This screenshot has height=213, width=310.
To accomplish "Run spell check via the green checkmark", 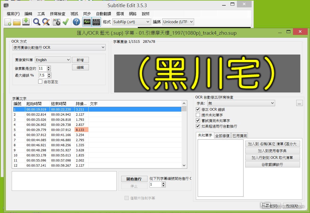I will click(x=66, y=22).
